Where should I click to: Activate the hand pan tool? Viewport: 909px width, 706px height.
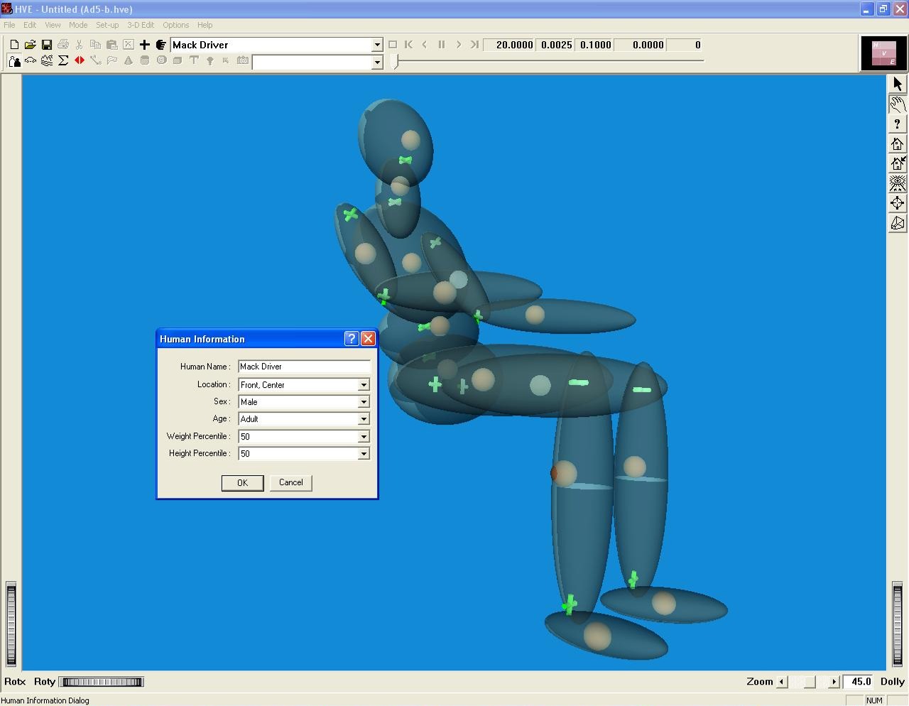[898, 104]
